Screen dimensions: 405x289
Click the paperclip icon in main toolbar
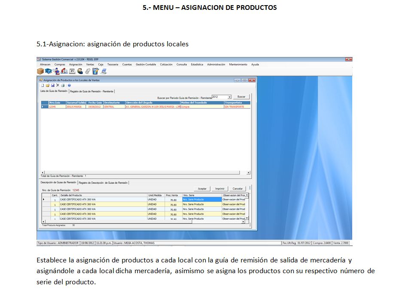pyautogui.click(x=88, y=71)
